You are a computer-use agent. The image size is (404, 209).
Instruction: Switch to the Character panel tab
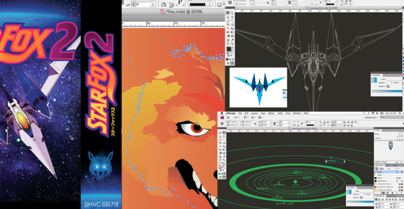click(x=391, y=196)
